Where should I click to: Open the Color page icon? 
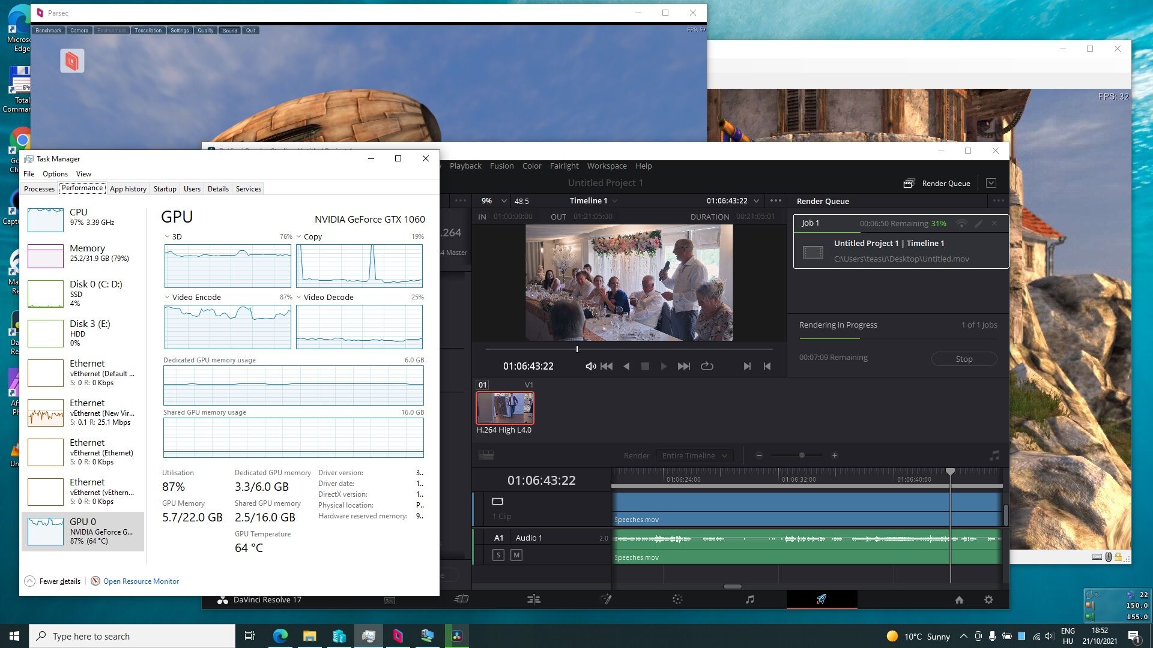click(677, 599)
